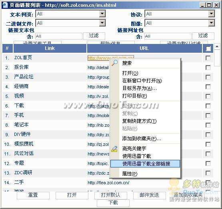Viewport: 222px width, 209px height.
Task: Check the box for 专题 row
Action: click(x=208, y=163)
